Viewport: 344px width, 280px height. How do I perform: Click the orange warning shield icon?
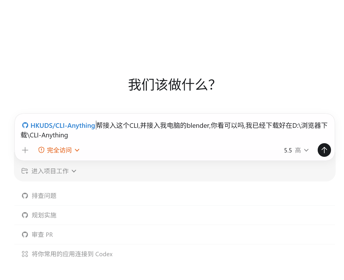click(x=41, y=150)
